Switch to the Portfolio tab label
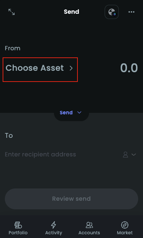The width and height of the screenshot is (143, 238). [18, 233]
